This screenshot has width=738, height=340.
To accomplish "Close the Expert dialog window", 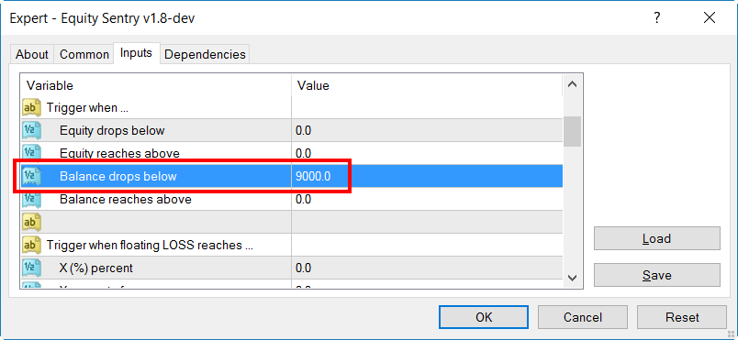I will (x=710, y=18).
